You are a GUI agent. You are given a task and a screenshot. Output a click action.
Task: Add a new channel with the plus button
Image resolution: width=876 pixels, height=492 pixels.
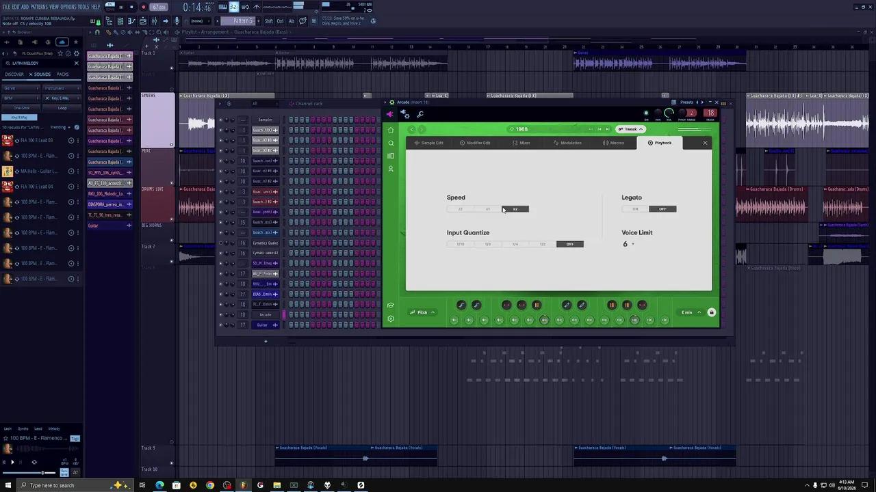click(266, 342)
